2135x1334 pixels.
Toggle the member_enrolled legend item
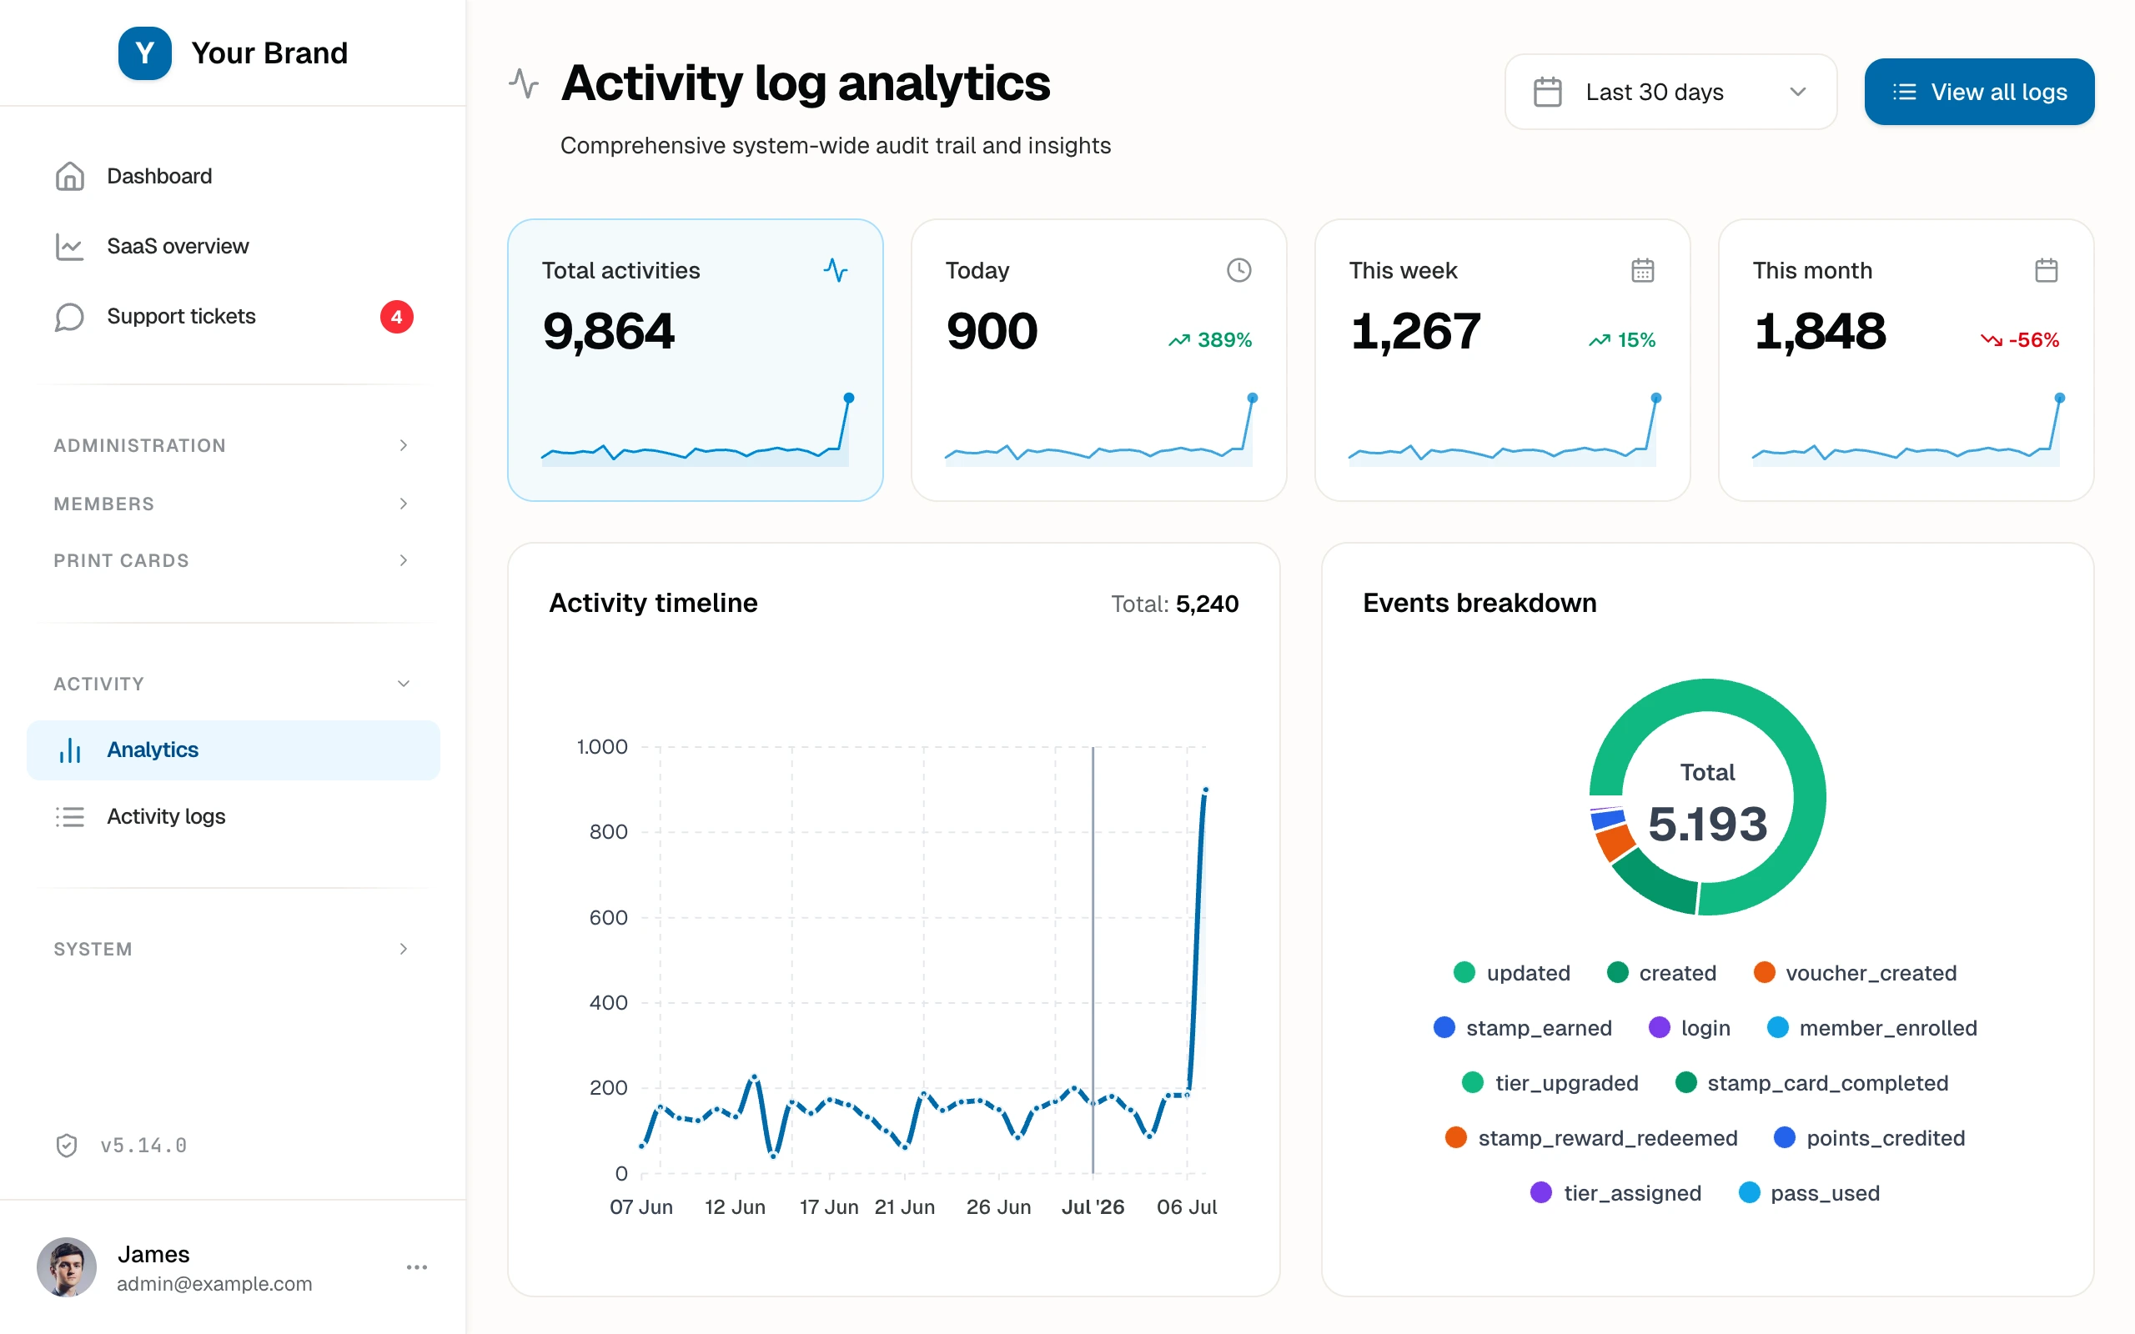(1872, 1028)
